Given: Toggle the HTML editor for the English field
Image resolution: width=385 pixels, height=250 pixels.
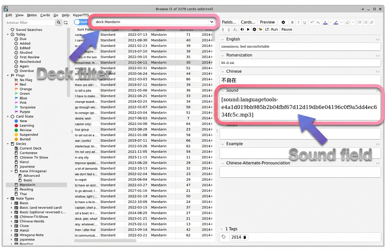Looking at the screenshot, I should [x=378, y=39].
